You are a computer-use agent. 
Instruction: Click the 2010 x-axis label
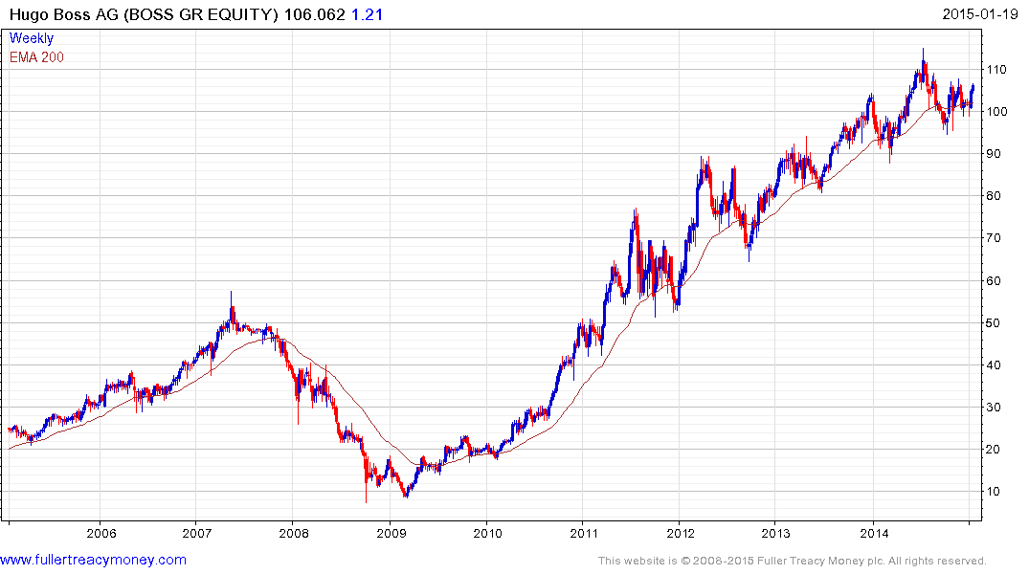(487, 533)
